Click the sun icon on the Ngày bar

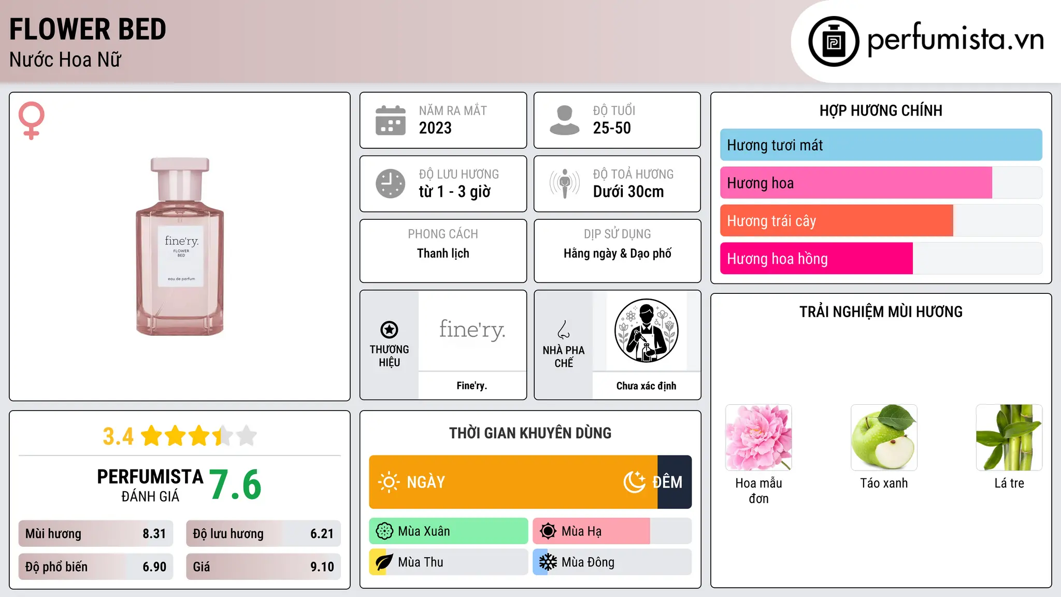click(x=389, y=482)
